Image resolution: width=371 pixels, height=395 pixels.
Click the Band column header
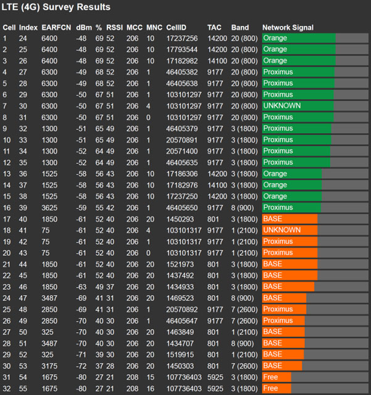click(x=240, y=28)
